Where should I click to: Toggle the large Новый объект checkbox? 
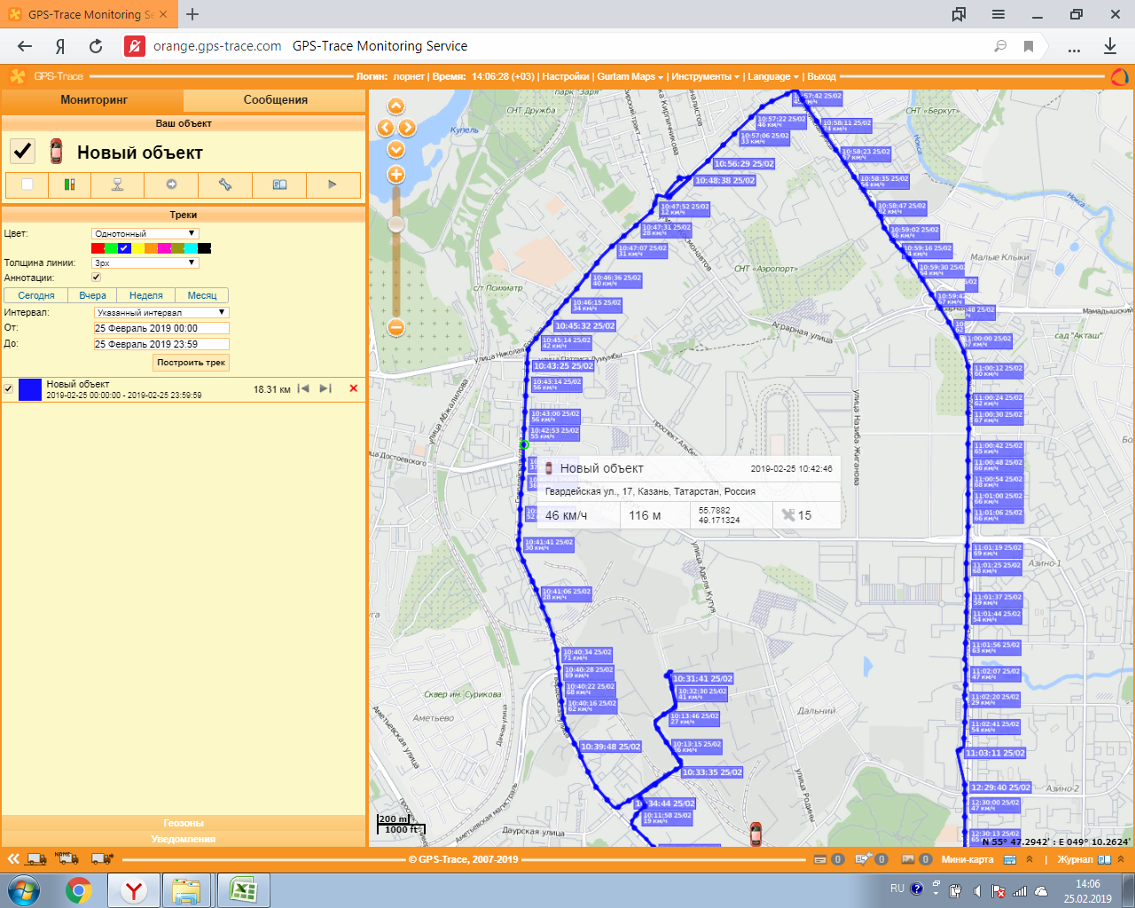click(22, 152)
